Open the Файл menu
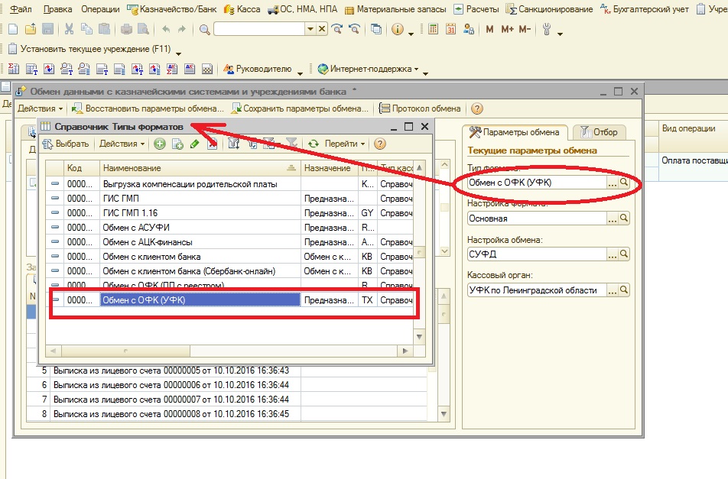728x479 pixels. pos(21,9)
